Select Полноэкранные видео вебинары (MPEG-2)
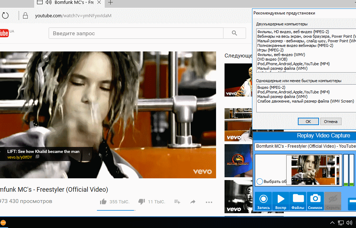Image resolution: width=356 pixels, height=228 pixels. pyautogui.click(x=295, y=45)
